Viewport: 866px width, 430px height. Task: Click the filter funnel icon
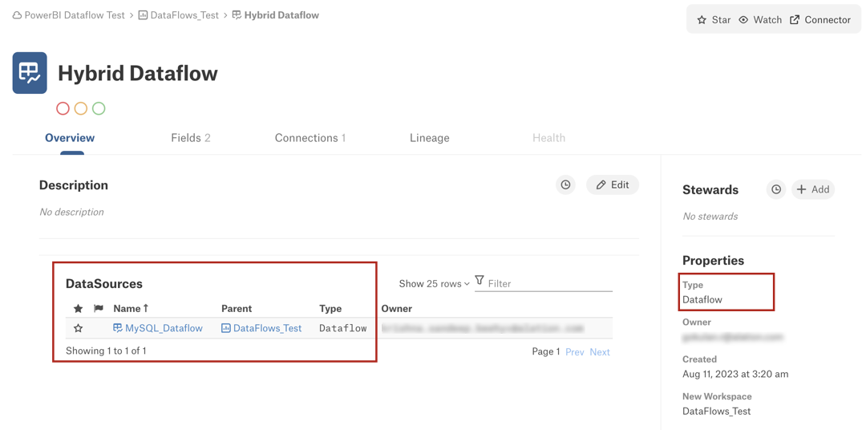[480, 280]
